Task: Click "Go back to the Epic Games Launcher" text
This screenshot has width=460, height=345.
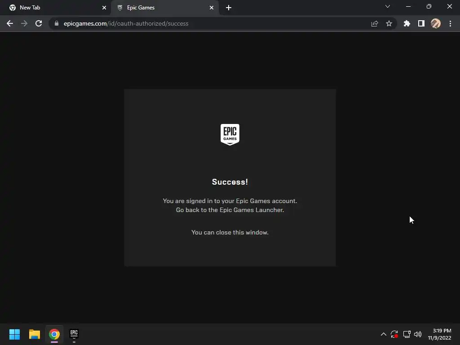Action: [230, 210]
